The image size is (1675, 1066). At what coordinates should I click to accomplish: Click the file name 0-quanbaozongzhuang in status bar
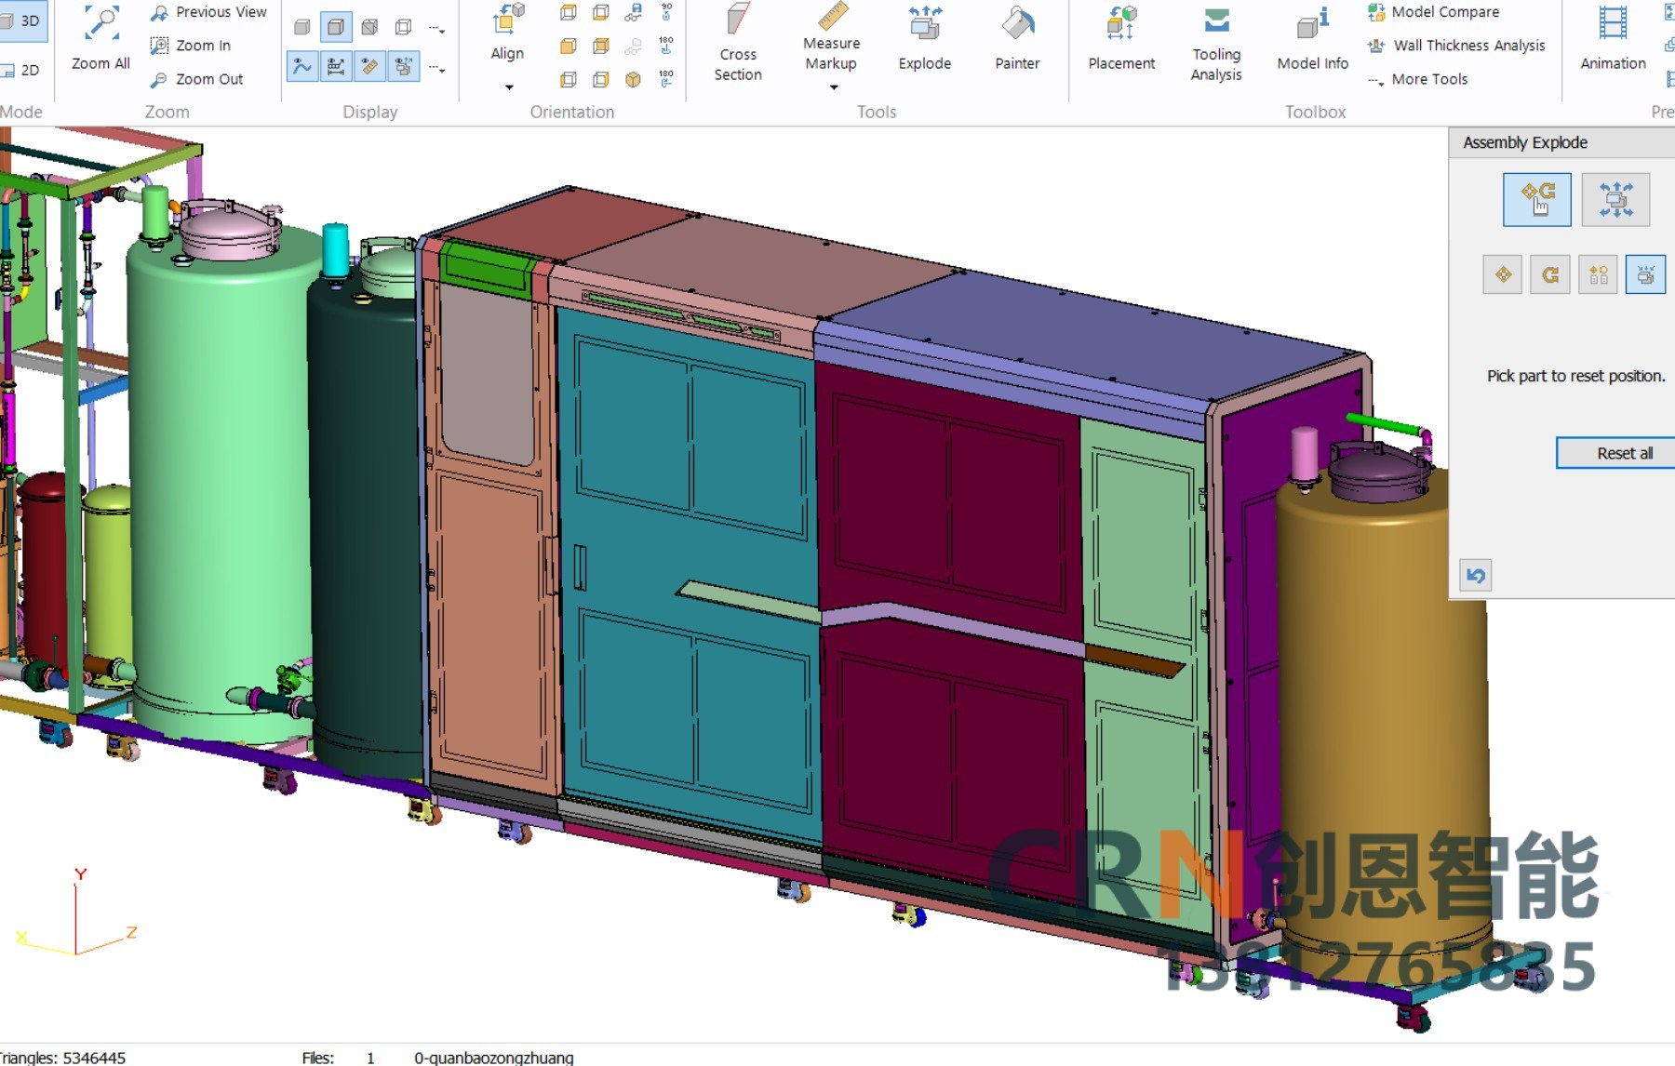tap(494, 1058)
